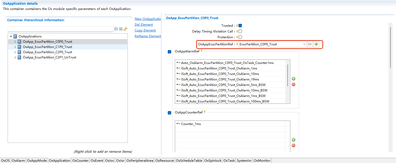Add an entry to the OsAppAlarmRef list

293,79
